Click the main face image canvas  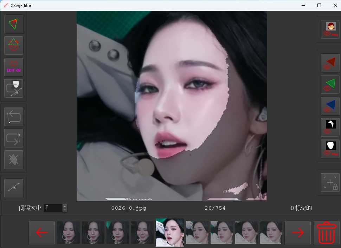172,106
